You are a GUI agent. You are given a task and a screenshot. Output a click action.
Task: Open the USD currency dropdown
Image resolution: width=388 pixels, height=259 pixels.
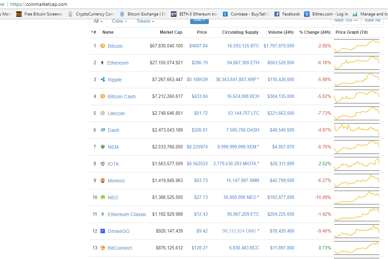tap(199, 21)
